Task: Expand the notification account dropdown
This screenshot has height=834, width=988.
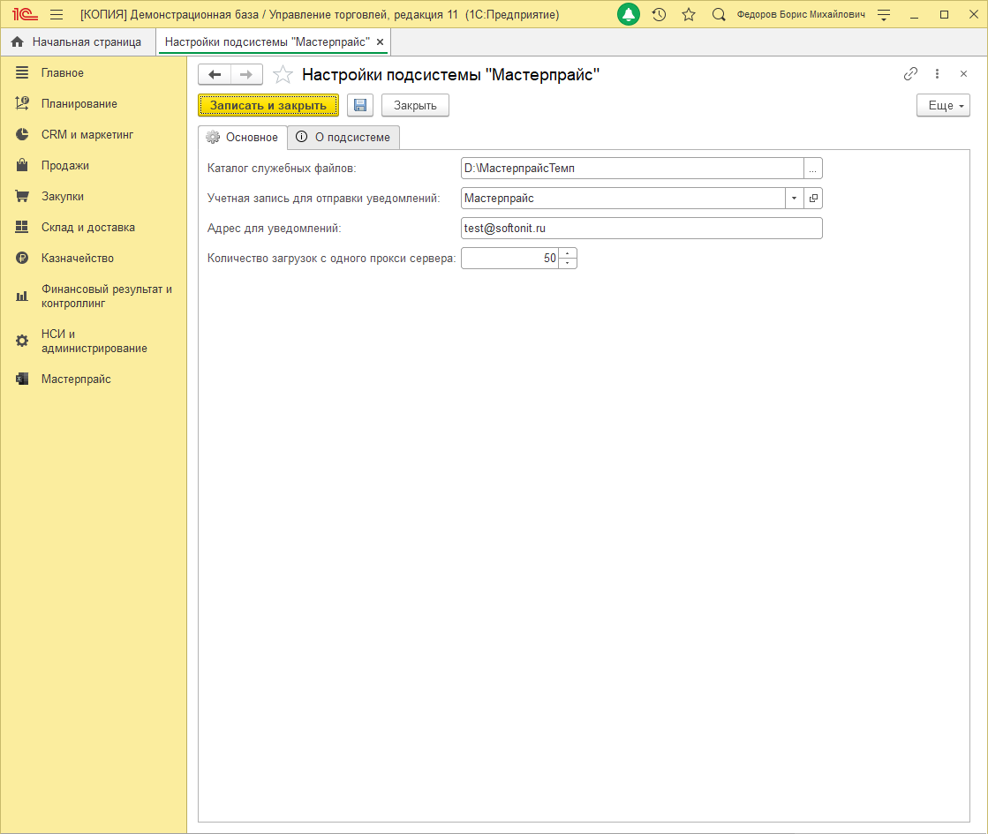Action: pos(794,199)
